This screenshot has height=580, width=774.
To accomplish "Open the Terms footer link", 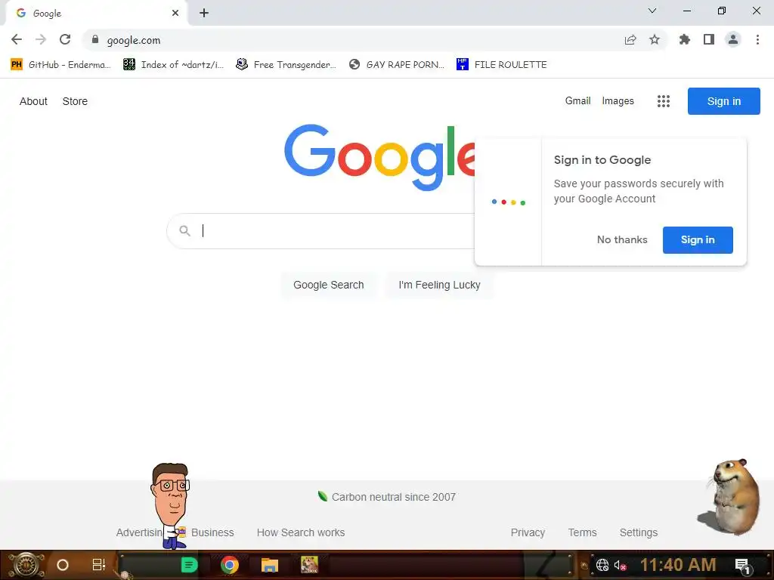I will [x=582, y=532].
